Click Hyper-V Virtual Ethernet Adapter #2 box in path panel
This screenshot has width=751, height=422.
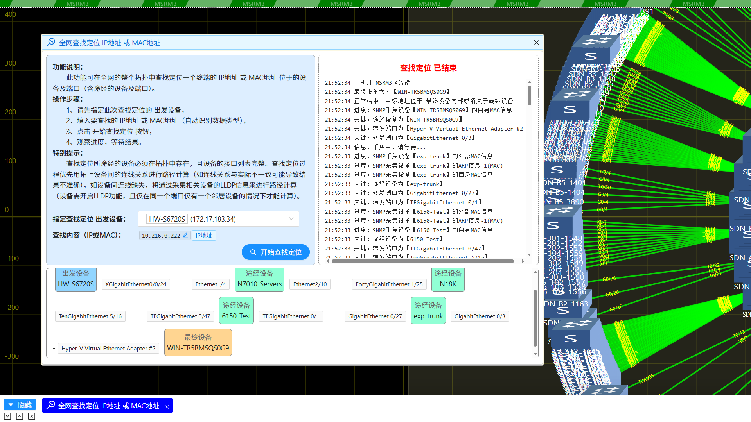click(x=108, y=349)
